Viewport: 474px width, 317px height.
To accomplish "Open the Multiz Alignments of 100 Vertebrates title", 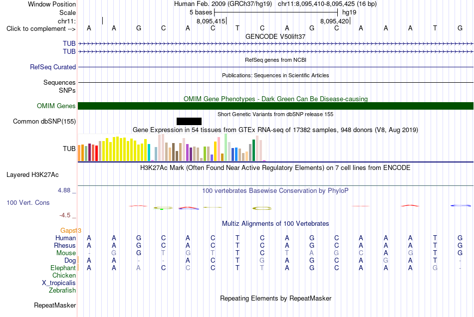I will pos(275,224).
